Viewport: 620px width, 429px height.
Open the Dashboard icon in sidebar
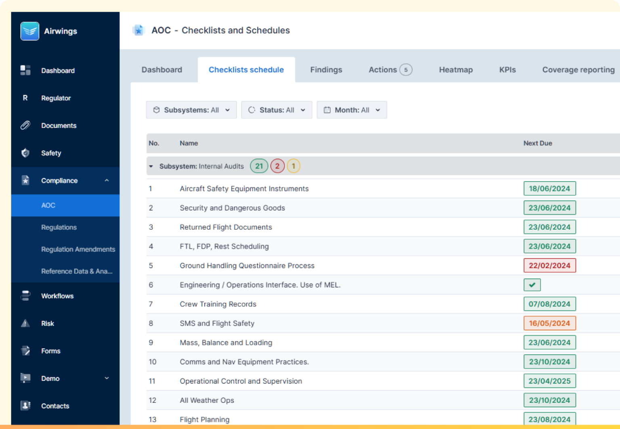tap(25, 70)
